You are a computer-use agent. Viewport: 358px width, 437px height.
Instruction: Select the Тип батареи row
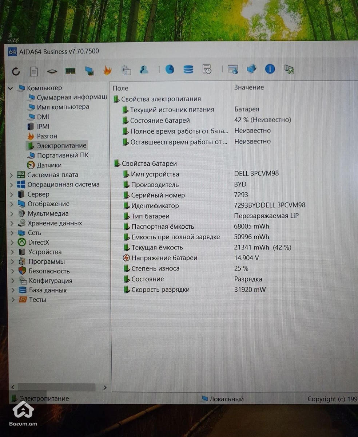(146, 216)
